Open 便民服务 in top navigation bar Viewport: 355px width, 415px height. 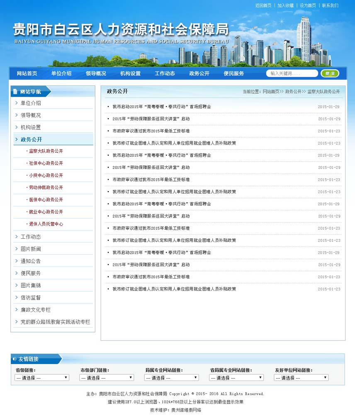tap(233, 73)
